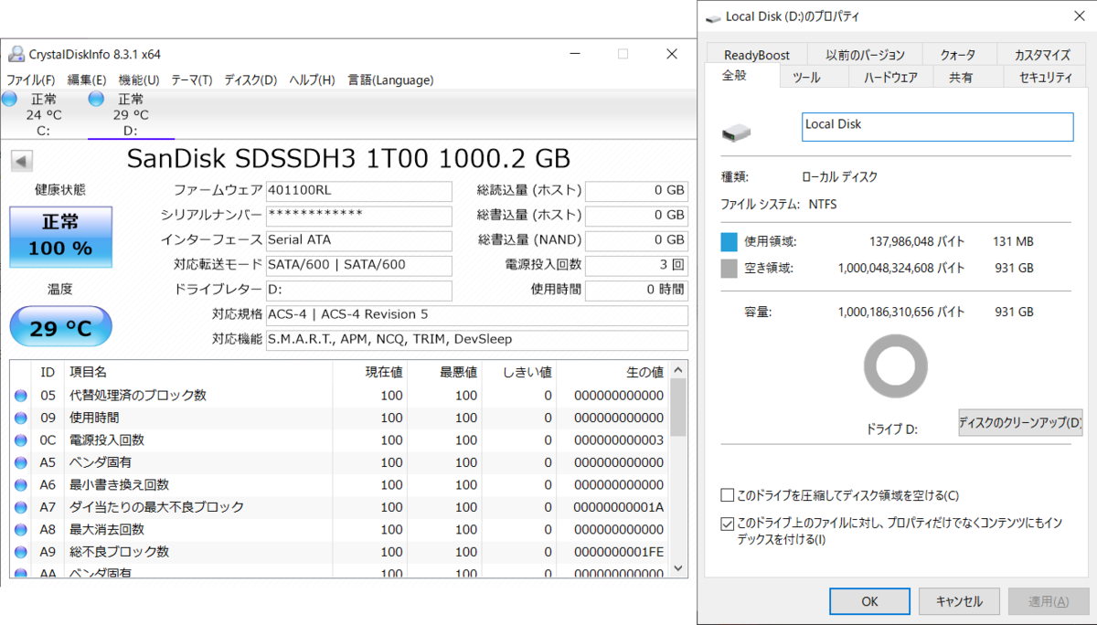Click status orb for attribute A5

20,462
